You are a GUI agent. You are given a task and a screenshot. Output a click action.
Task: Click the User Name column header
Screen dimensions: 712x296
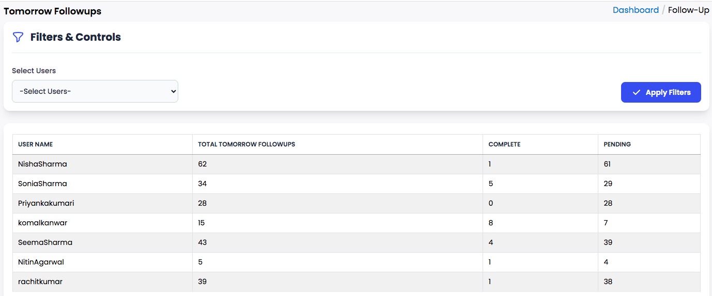click(36, 144)
